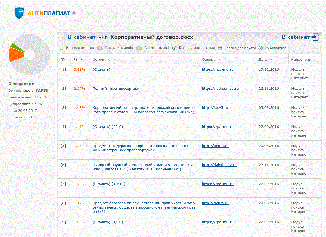Screen dimensions: 326x237
Task: Click the Выгрузить .pdf cloud icon
Action: pyautogui.click(x=139, y=48)
